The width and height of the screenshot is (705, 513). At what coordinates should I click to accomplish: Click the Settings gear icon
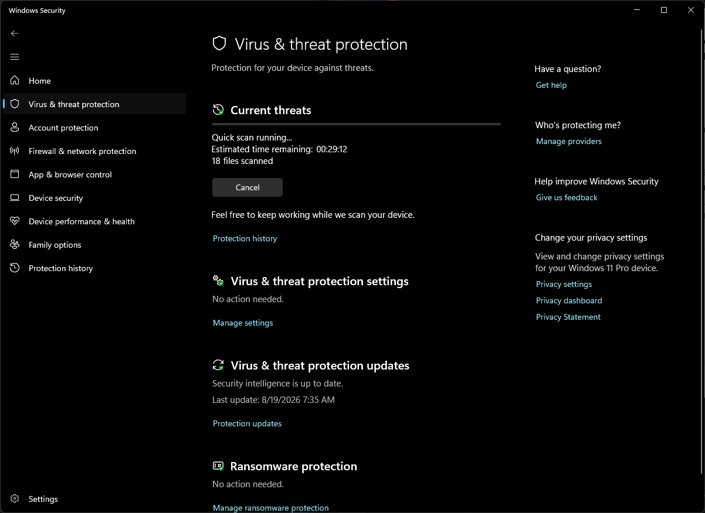coord(15,498)
